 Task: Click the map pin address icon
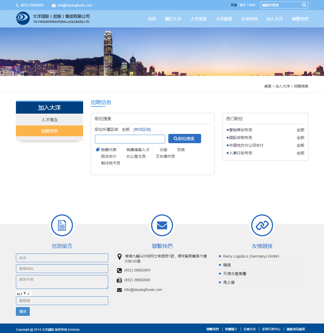click(x=119, y=257)
